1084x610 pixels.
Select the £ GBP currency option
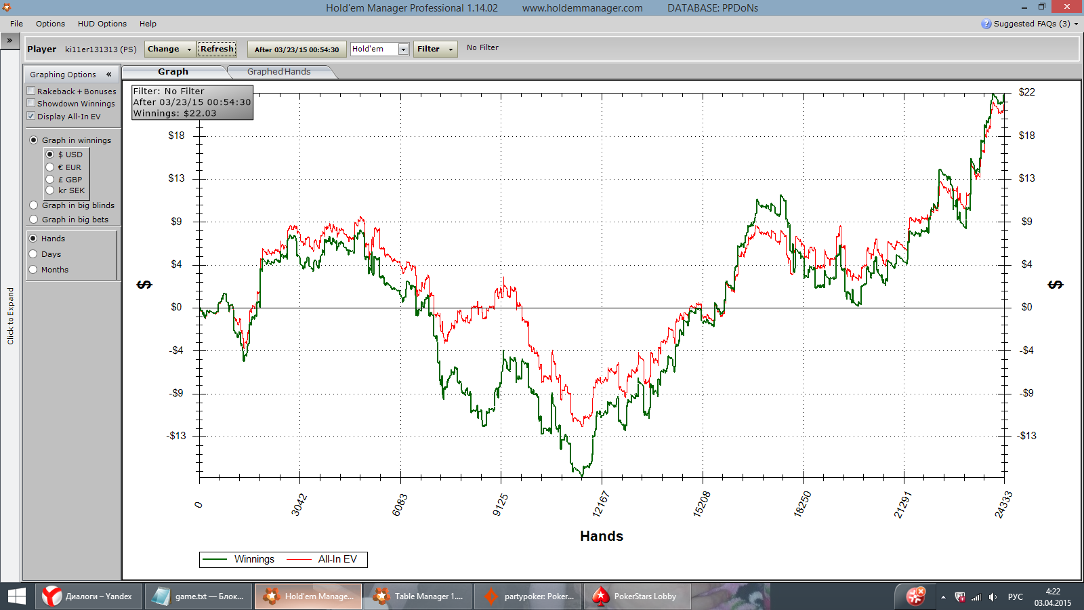click(50, 180)
